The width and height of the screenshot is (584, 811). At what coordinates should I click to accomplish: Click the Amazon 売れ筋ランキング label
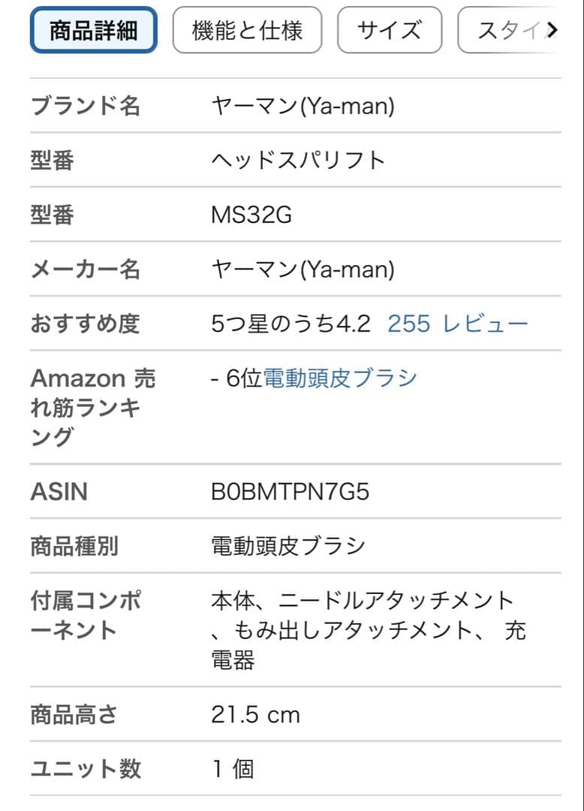(x=93, y=405)
